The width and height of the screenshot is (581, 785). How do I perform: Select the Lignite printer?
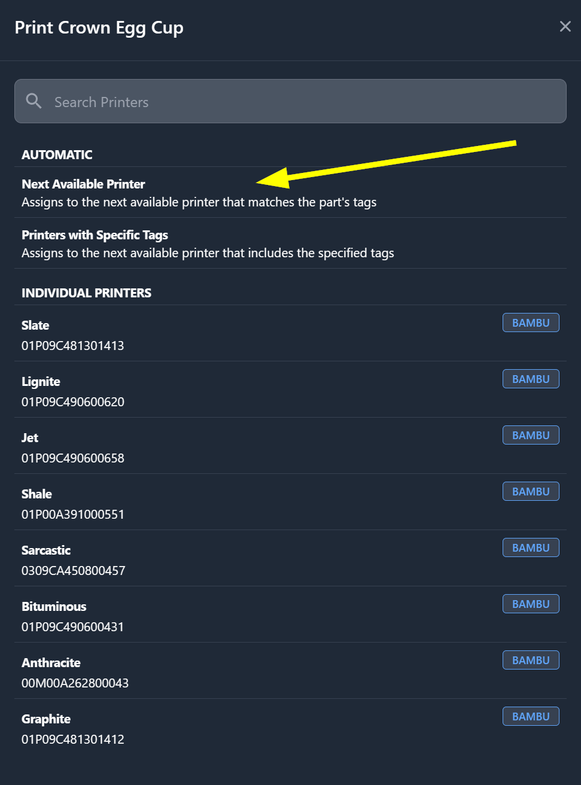click(x=290, y=390)
